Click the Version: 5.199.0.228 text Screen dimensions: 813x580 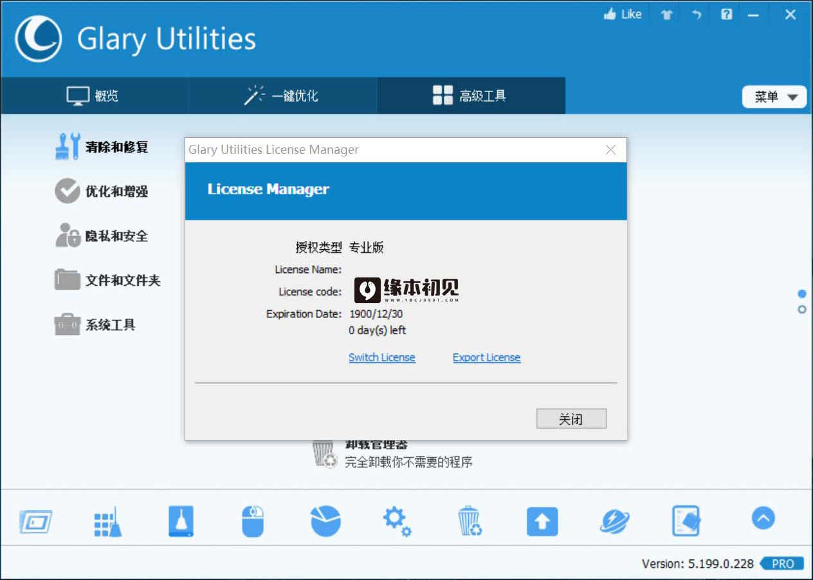698,564
